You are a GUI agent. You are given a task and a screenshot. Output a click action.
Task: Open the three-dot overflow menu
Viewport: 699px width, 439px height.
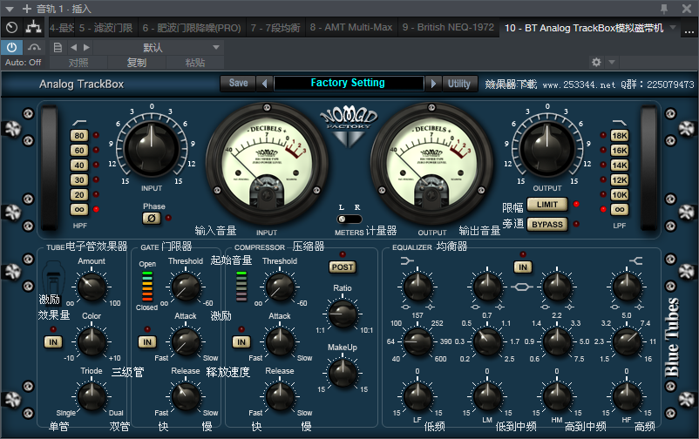click(x=689, y=31)
